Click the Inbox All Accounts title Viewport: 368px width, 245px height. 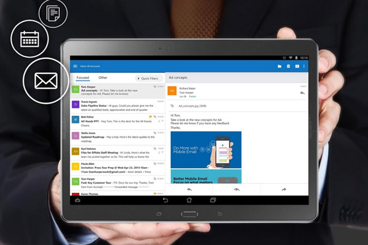point(90,66)
